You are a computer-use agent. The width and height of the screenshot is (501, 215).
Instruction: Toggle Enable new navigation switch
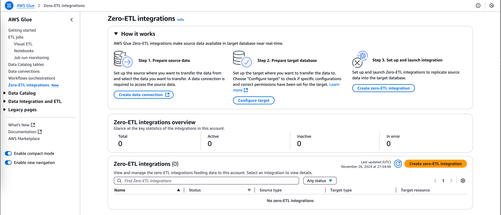(8, 163)
